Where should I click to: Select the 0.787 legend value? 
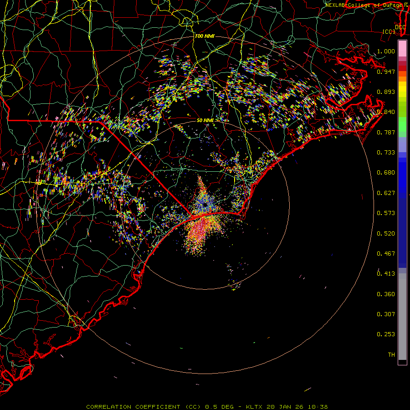pos(386,132)
